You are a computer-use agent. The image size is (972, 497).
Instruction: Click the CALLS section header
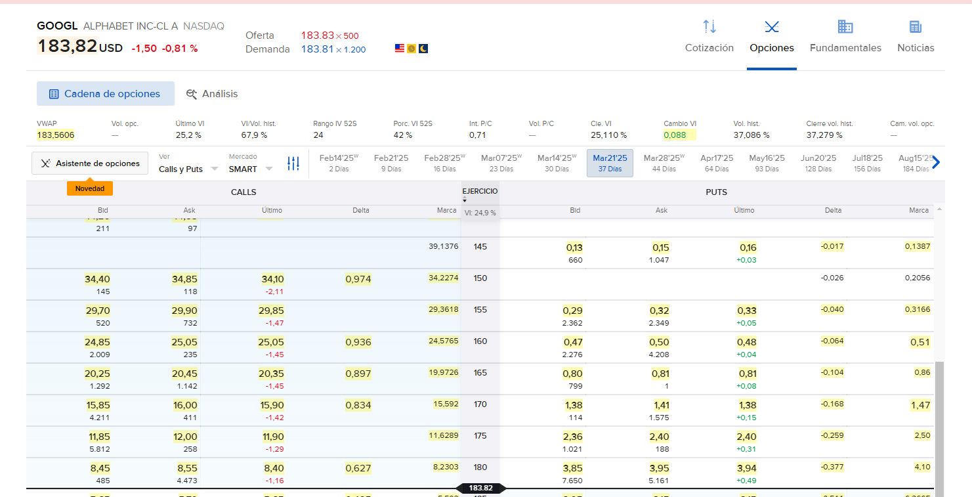tap(243, 192)
